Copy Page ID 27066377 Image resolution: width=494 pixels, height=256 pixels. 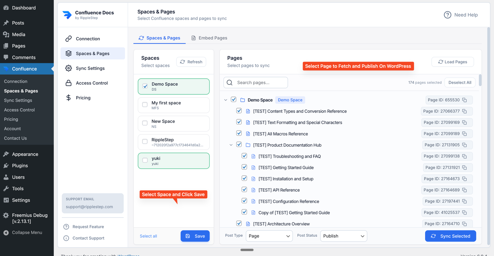(x=464, y=111)
